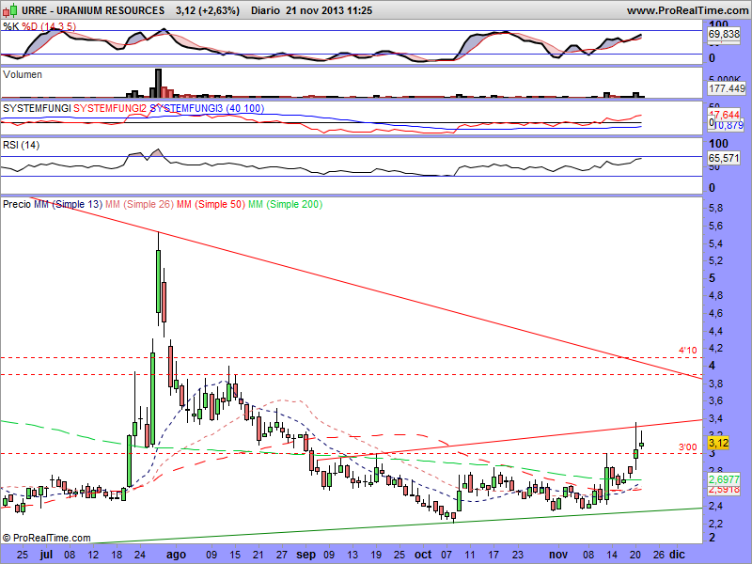The height and width of the screenshot is (564, 752).
Task: Select the Diario timeframe label
Action: pyautogui.click(x=265, y=10)
